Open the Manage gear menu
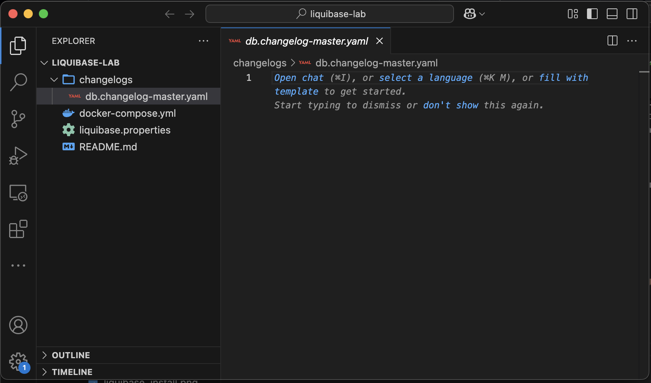The image size is (651, 383). coord(18,362)
